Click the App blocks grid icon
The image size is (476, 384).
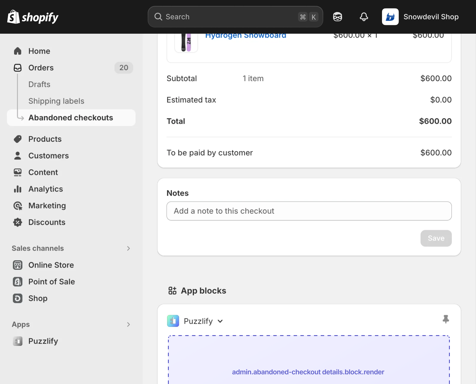point(172,291)
